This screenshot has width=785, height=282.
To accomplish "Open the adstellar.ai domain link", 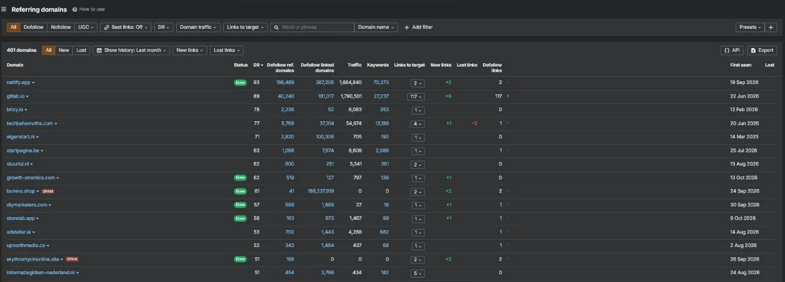I will (19, 232).
